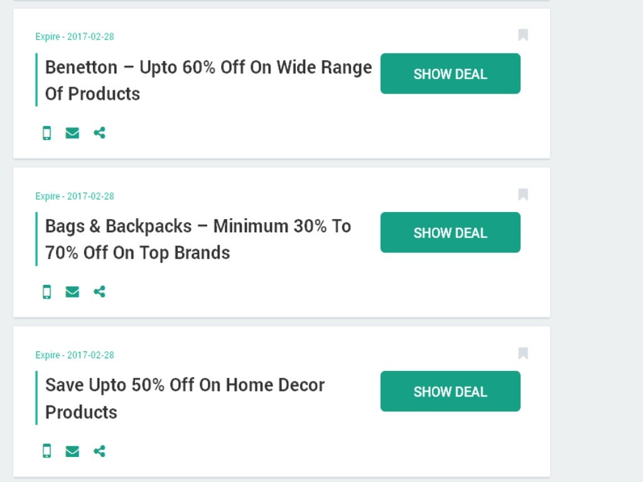
Task: Email the Benetton deal via envelope icon
Action: click(x=72, y=133)
